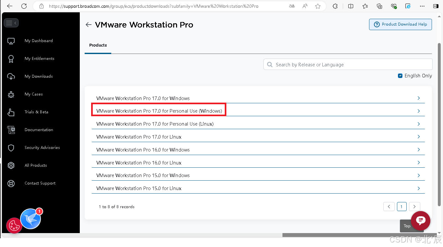443x247 pixels.
Task: Open the favorites list icon
Action: click(x=365, y=6)
